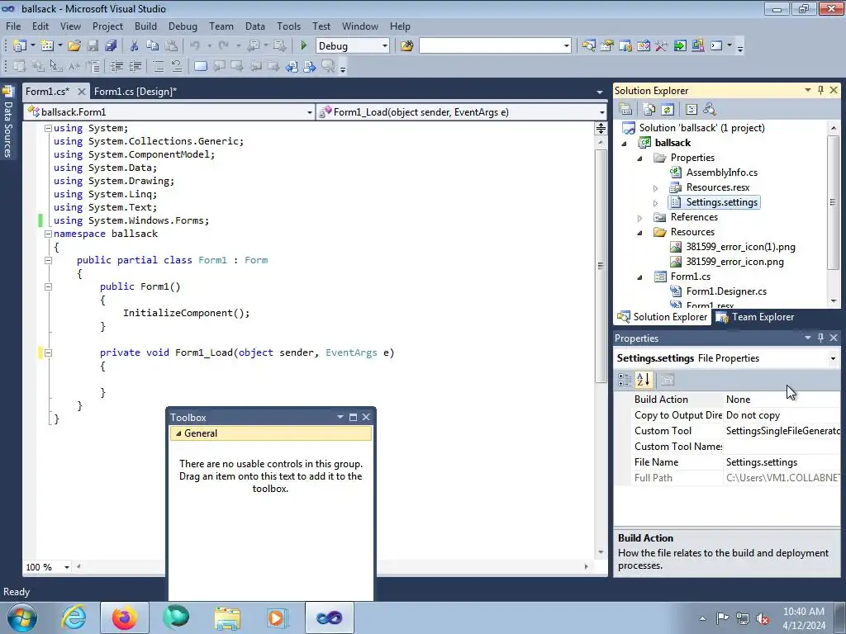Click Show All Files in Solution Explorer

click(x=649, y=110)
